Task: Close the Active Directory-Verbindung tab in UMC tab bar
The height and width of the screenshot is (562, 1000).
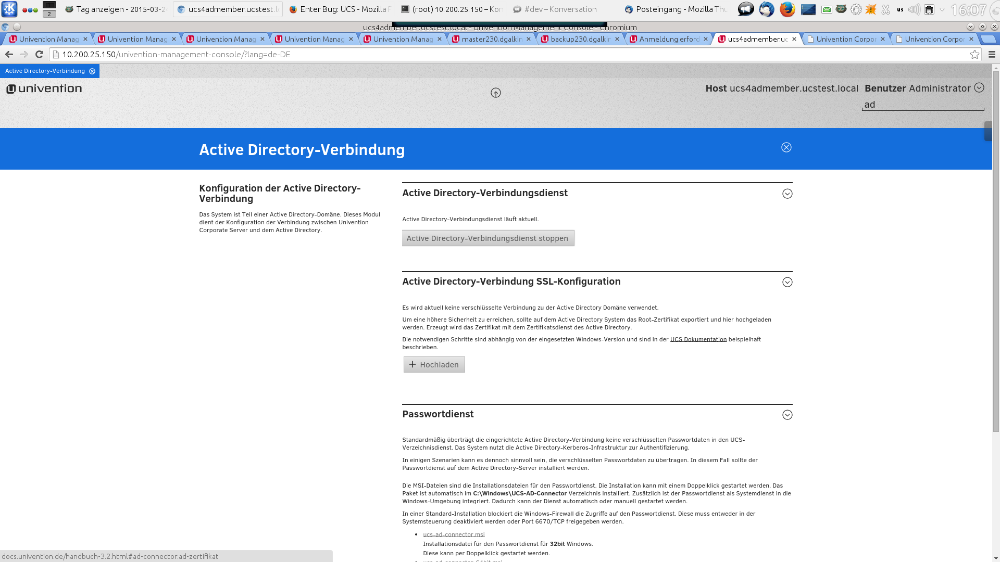Action: [92, 71]
